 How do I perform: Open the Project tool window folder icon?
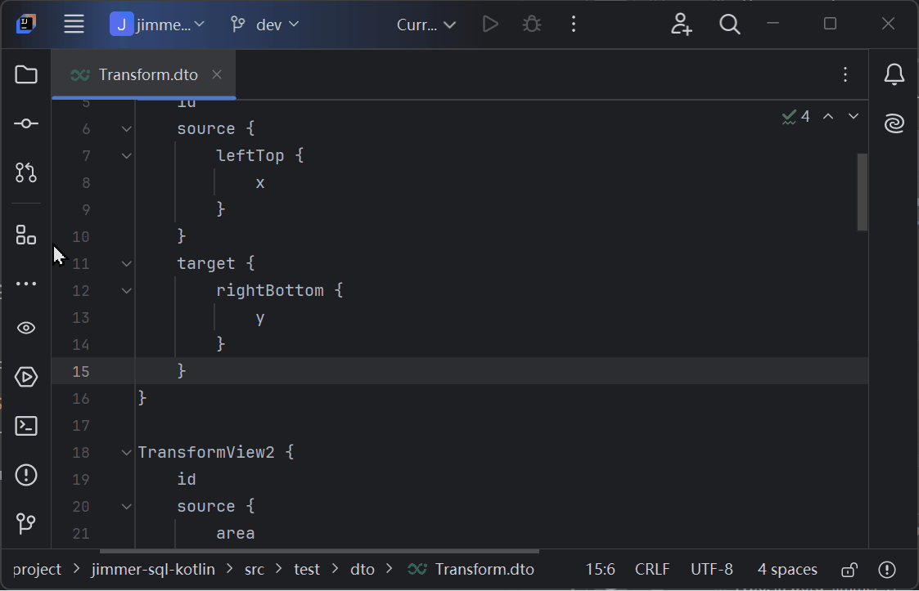pos(26,74)
